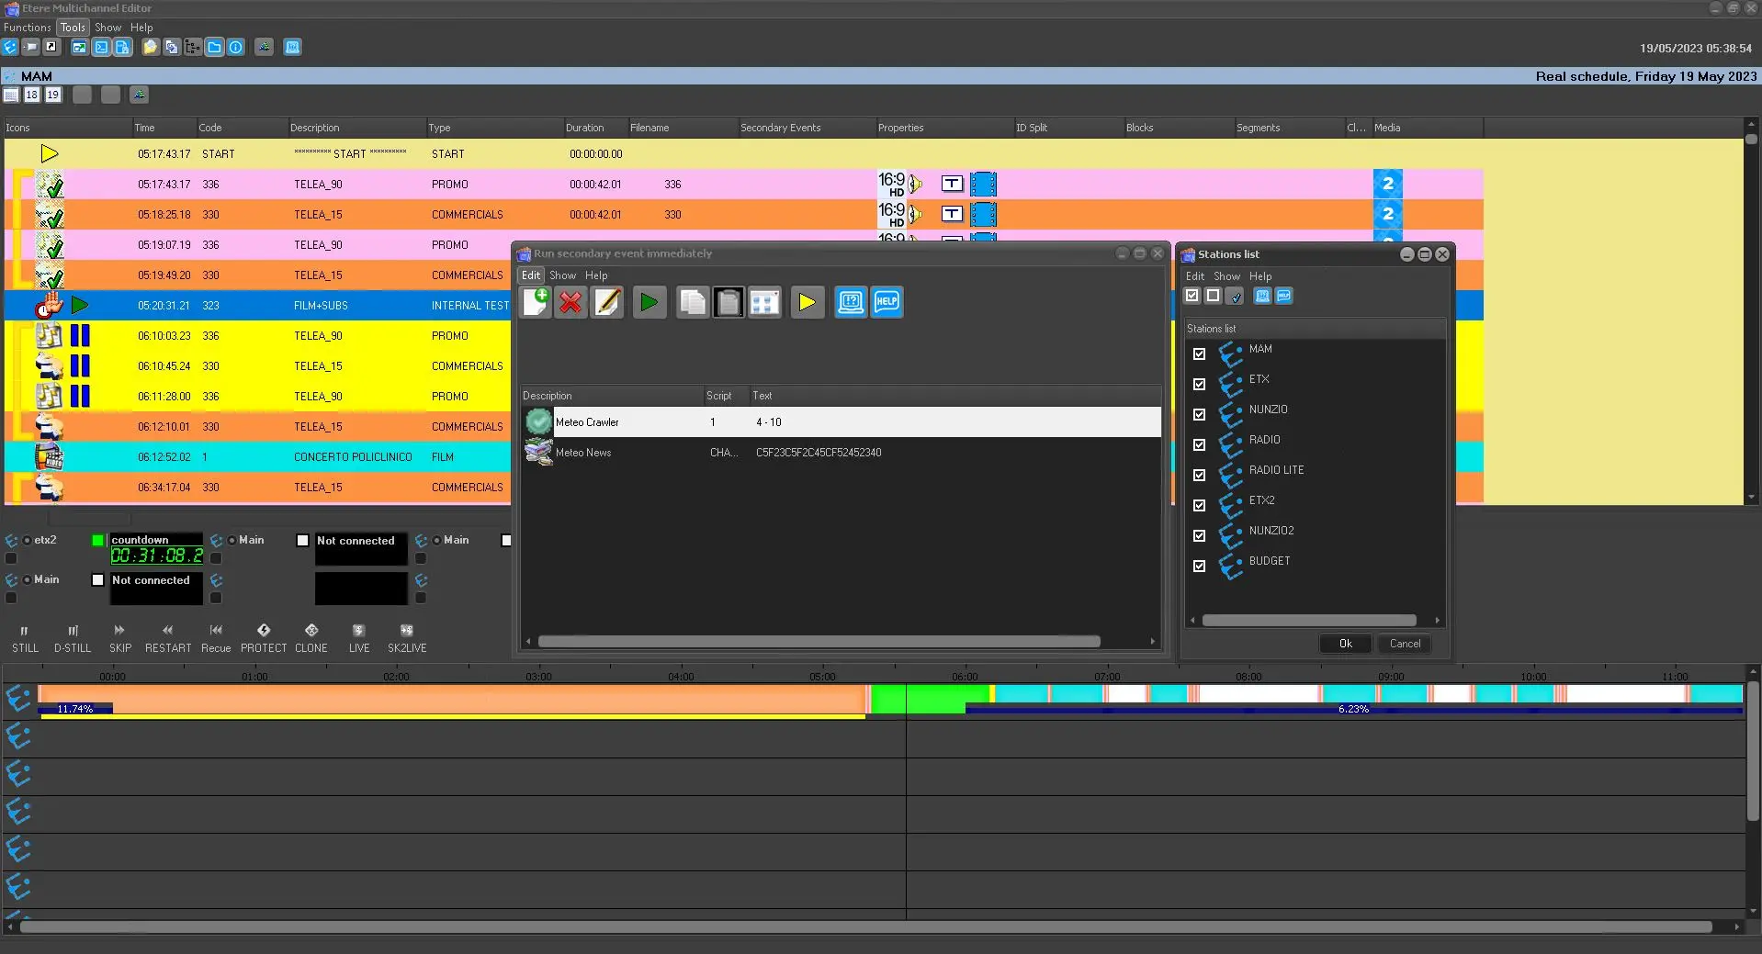This screenshot has height=954, width=1762.
Task: Open the Tools menu in main menubar
Action: [73, 28]
